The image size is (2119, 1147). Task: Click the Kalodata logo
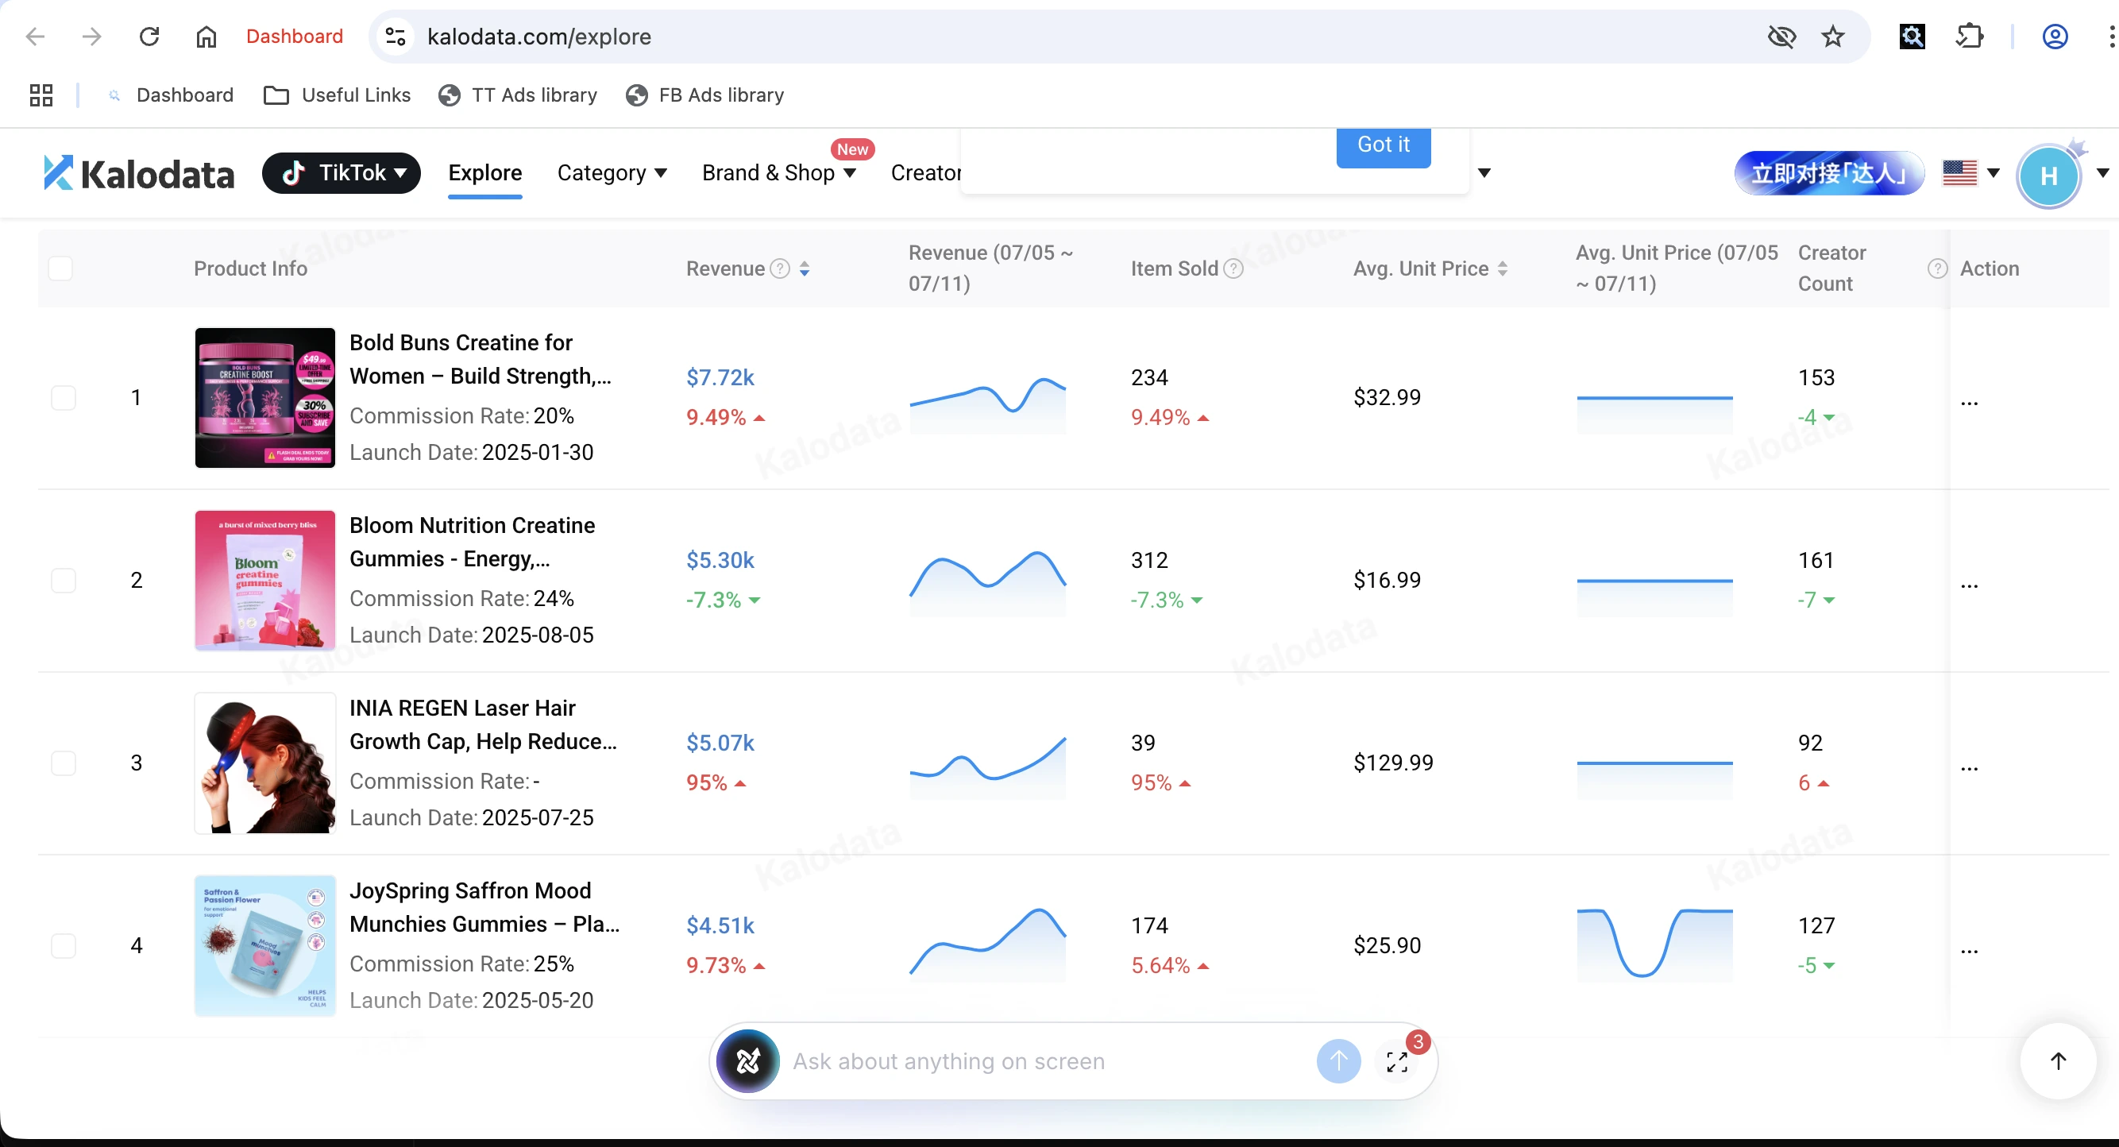138,174
